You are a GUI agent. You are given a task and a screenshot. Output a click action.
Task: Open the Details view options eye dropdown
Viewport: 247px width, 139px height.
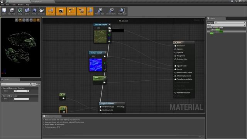(x=38, y=84)
